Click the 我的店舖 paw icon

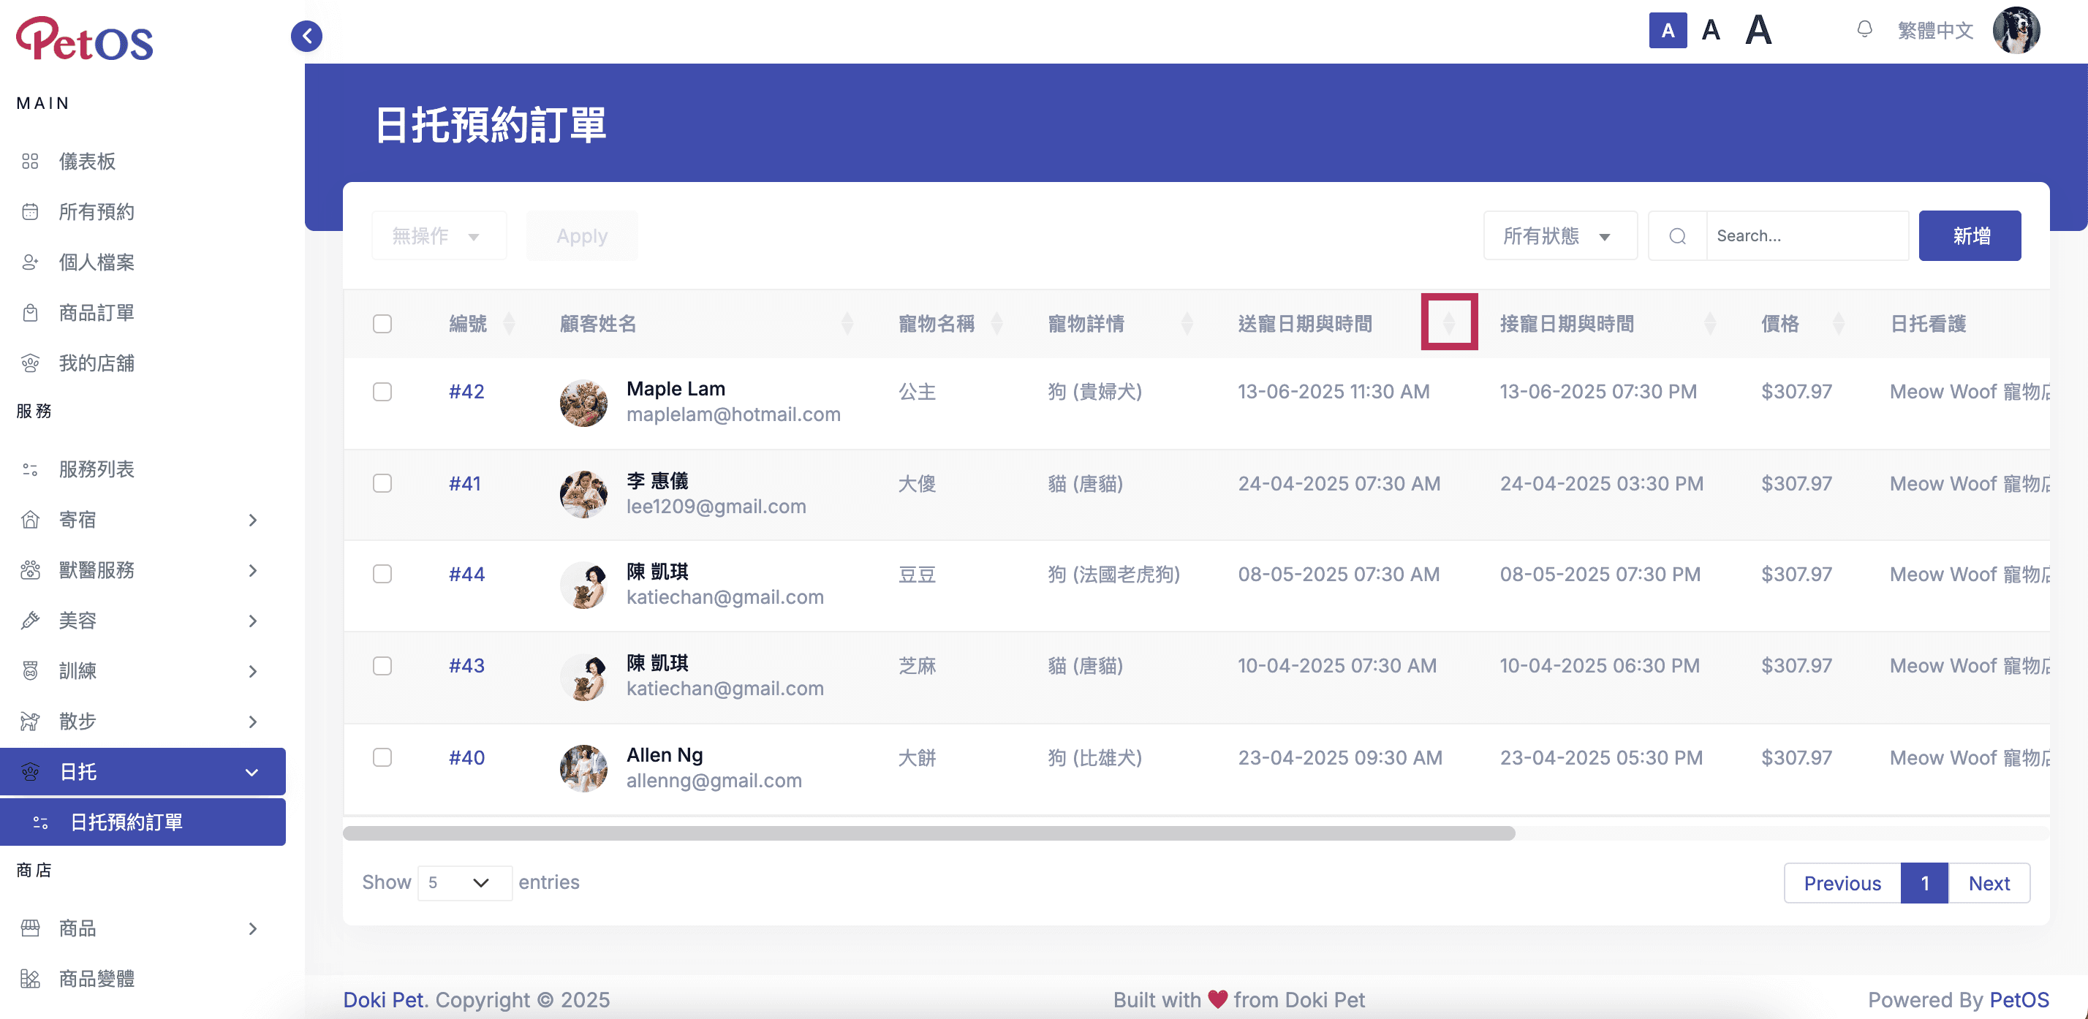click(x=30, y=363)
